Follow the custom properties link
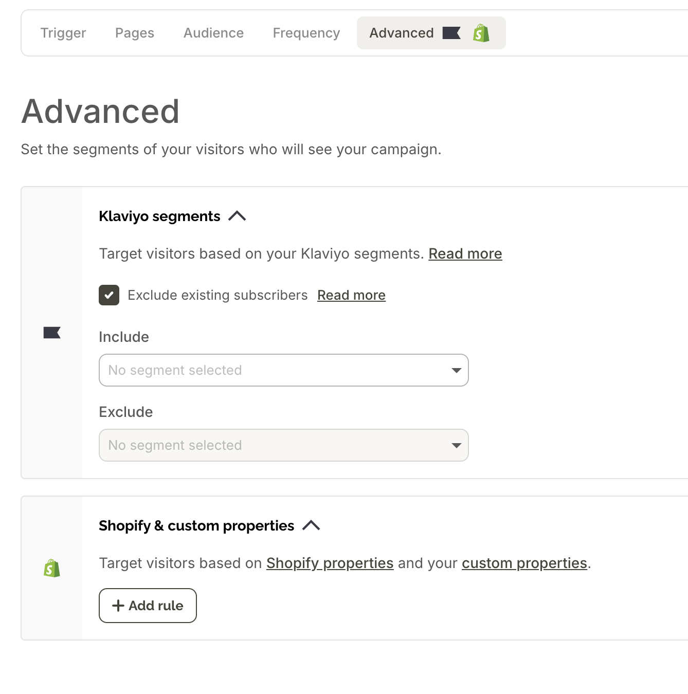This screenshot has width=688, height=694. 524,563
